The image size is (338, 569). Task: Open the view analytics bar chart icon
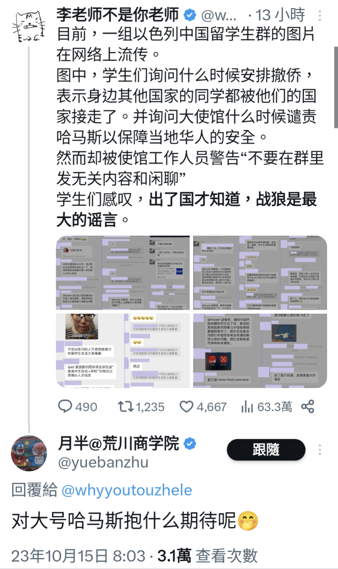click(247, 407)
